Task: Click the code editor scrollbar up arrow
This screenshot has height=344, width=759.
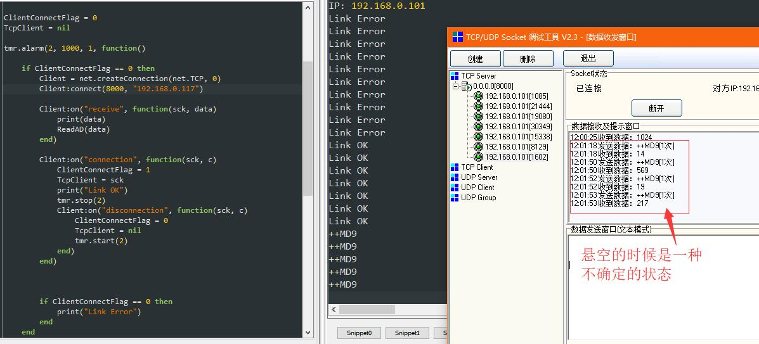Action: click(x=308, y=7)
